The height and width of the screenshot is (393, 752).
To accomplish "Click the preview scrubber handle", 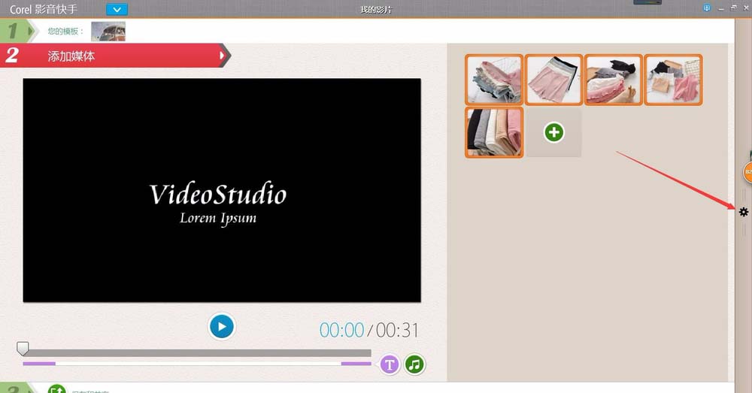I will (23, 349).
